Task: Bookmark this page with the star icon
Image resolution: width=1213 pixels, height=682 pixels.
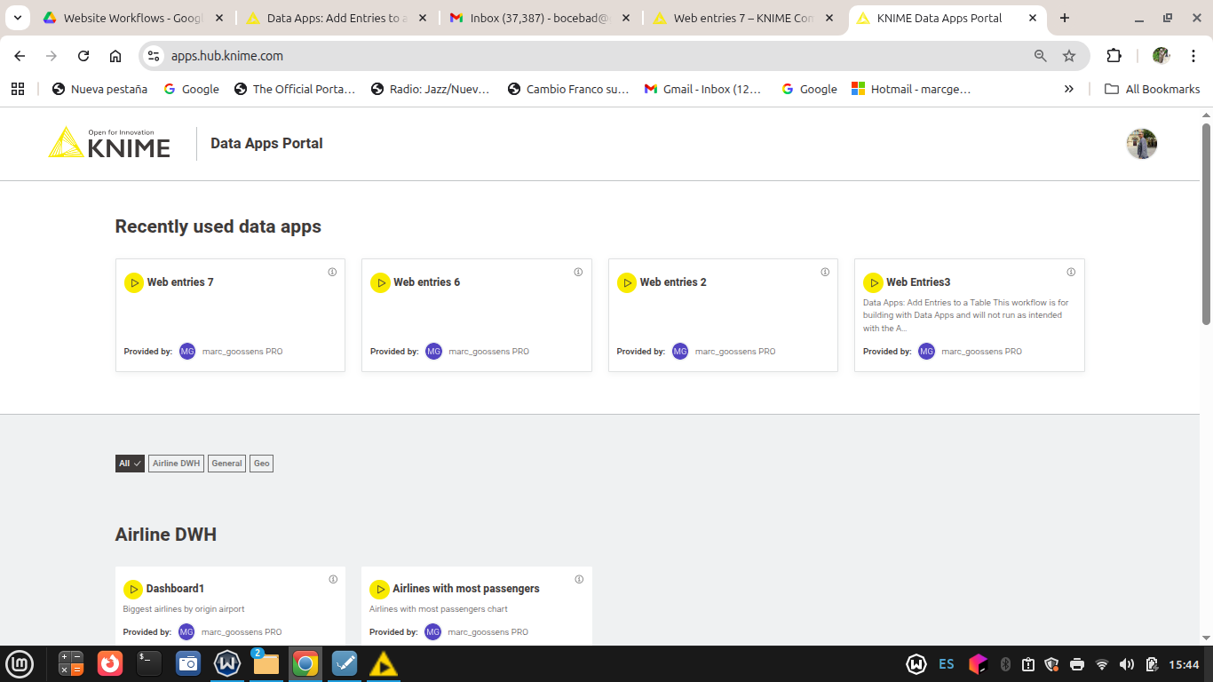Action: coord(1069,56)
